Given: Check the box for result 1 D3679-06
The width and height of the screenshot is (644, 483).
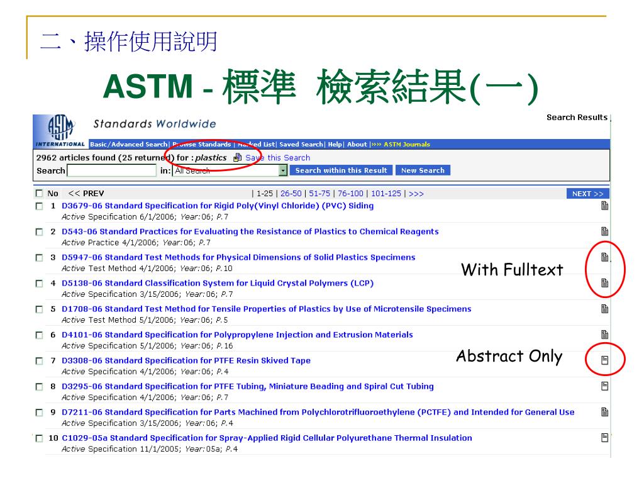Looking at the screenshot, I should 39,206.
